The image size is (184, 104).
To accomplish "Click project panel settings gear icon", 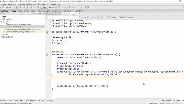I will coord(40,14).
